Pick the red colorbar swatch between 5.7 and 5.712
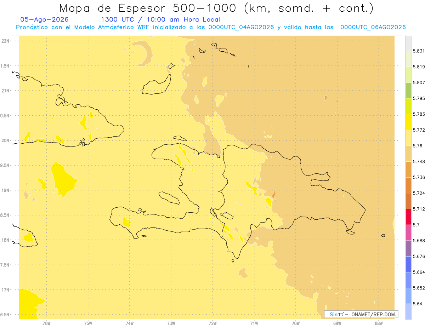Image resolution: width=425 pixels, height=328 pixels. click(x=408, y=217)
